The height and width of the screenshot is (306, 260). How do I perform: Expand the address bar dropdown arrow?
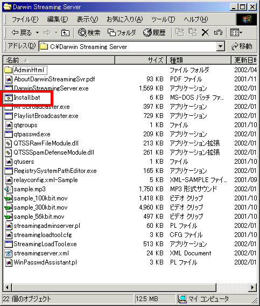(220, 46)
